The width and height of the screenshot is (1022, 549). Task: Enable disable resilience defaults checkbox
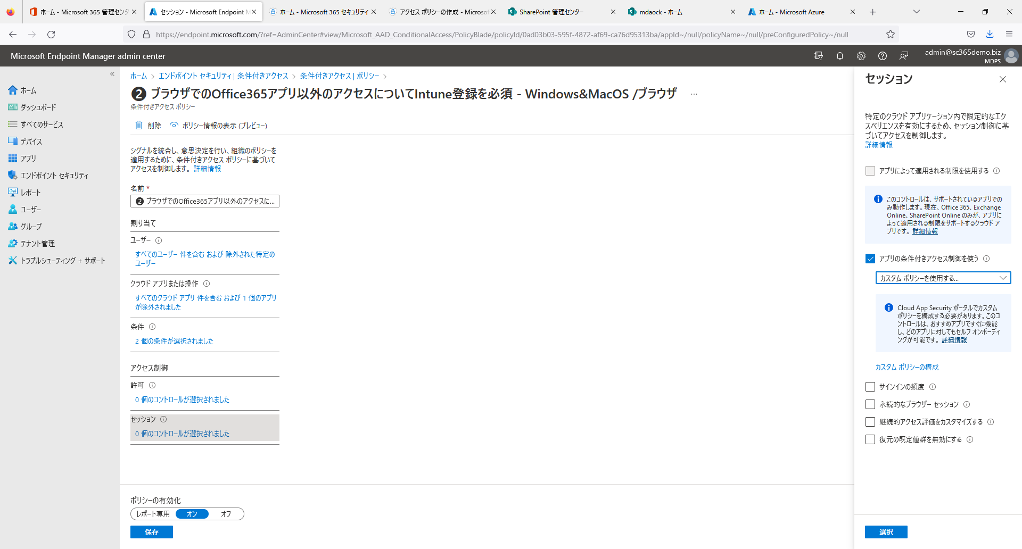(870, 439)
